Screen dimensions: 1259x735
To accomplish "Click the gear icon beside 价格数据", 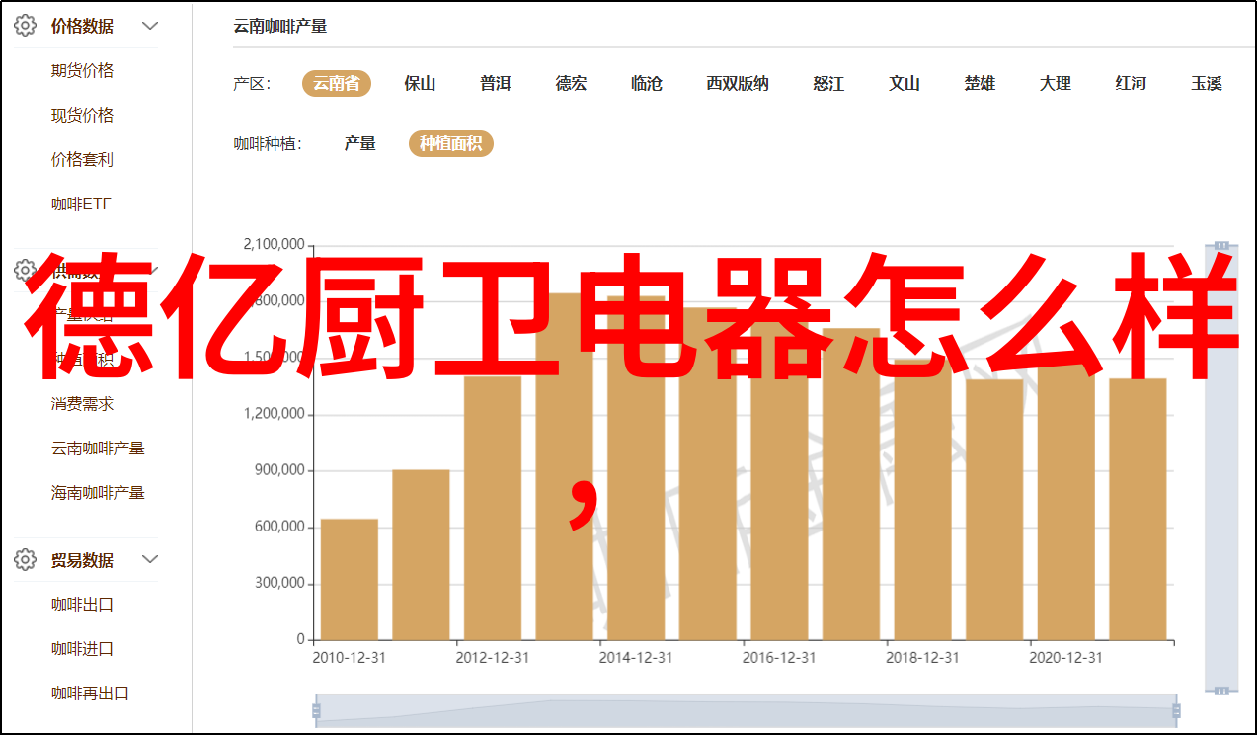I will pos(26,26).
